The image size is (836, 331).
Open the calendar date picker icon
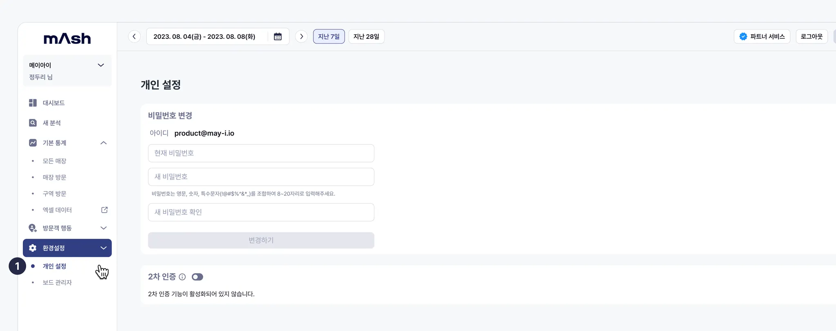click(278, 37)
